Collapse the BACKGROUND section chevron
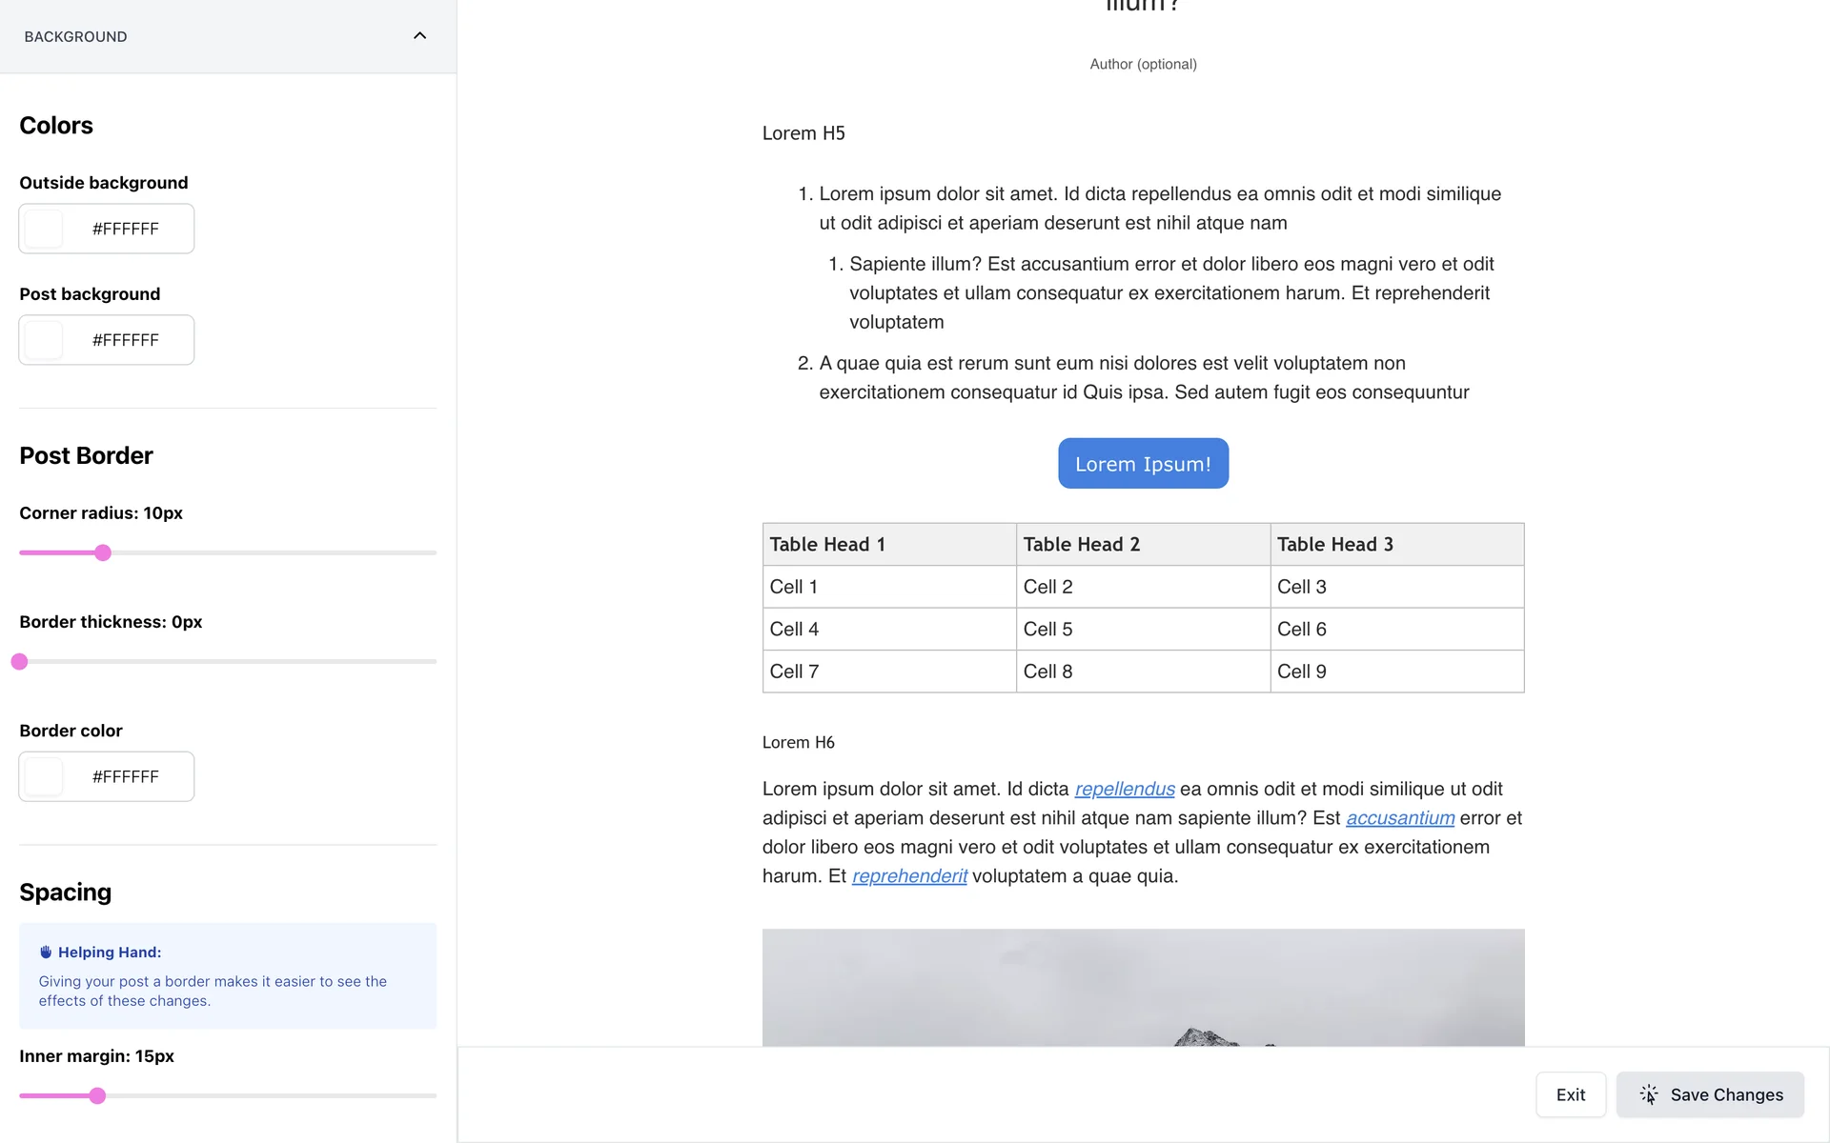Viewport: 1830px width, 1143px height. click(x=419, y=36)
